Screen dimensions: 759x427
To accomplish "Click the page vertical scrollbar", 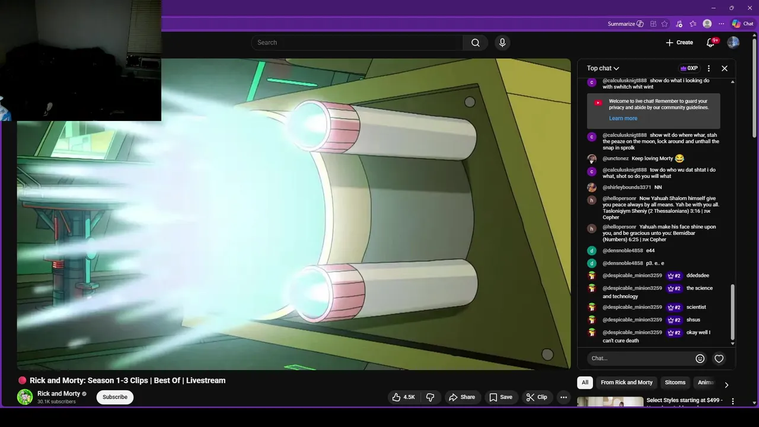I will coord(755,89).
